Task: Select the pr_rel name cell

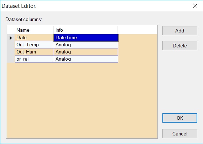Action: coord(34,59)
